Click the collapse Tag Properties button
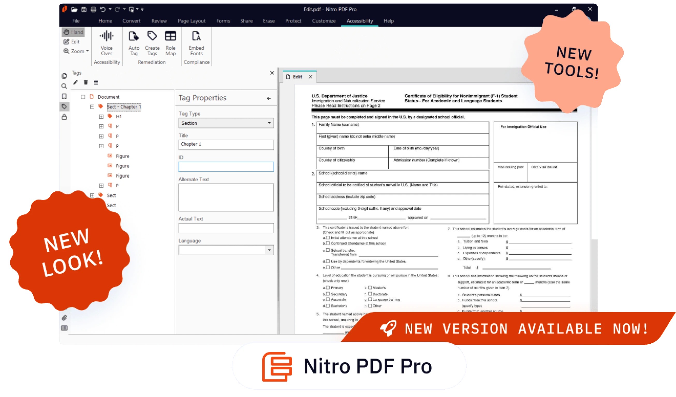Image resolution: width=676 pixels, height=397 pixels. click(x=269, y=97)
